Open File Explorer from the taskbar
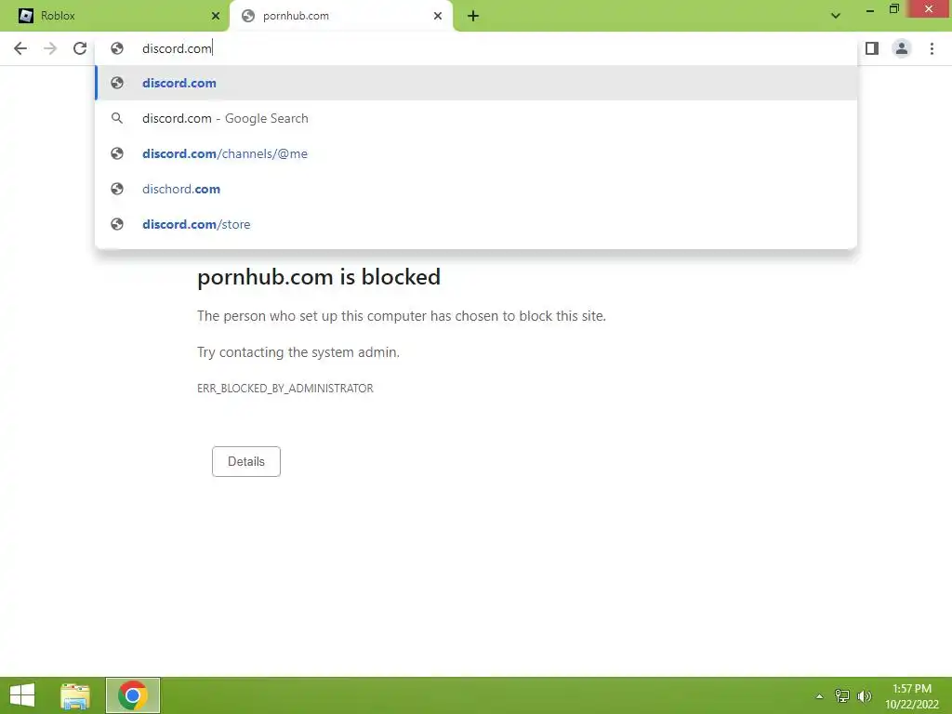Viewport: 952px width, 714px height. [x=75, y=695]
